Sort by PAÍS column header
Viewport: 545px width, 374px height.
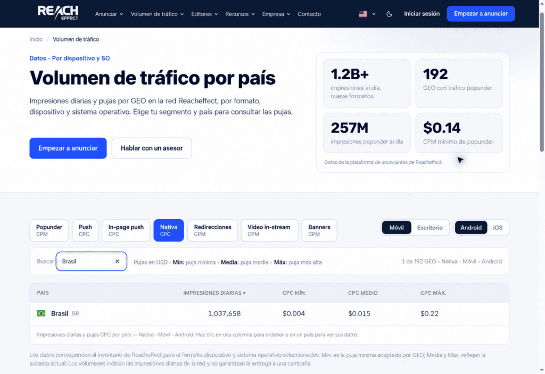click(x=43, y=293)
